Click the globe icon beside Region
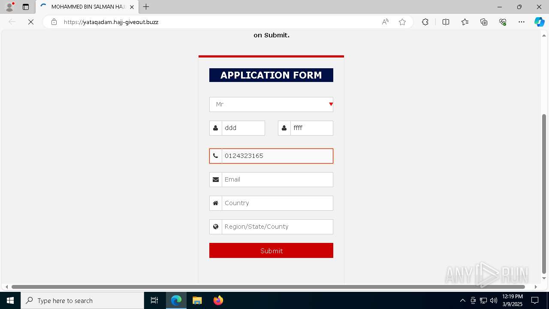 coord(216,227)
